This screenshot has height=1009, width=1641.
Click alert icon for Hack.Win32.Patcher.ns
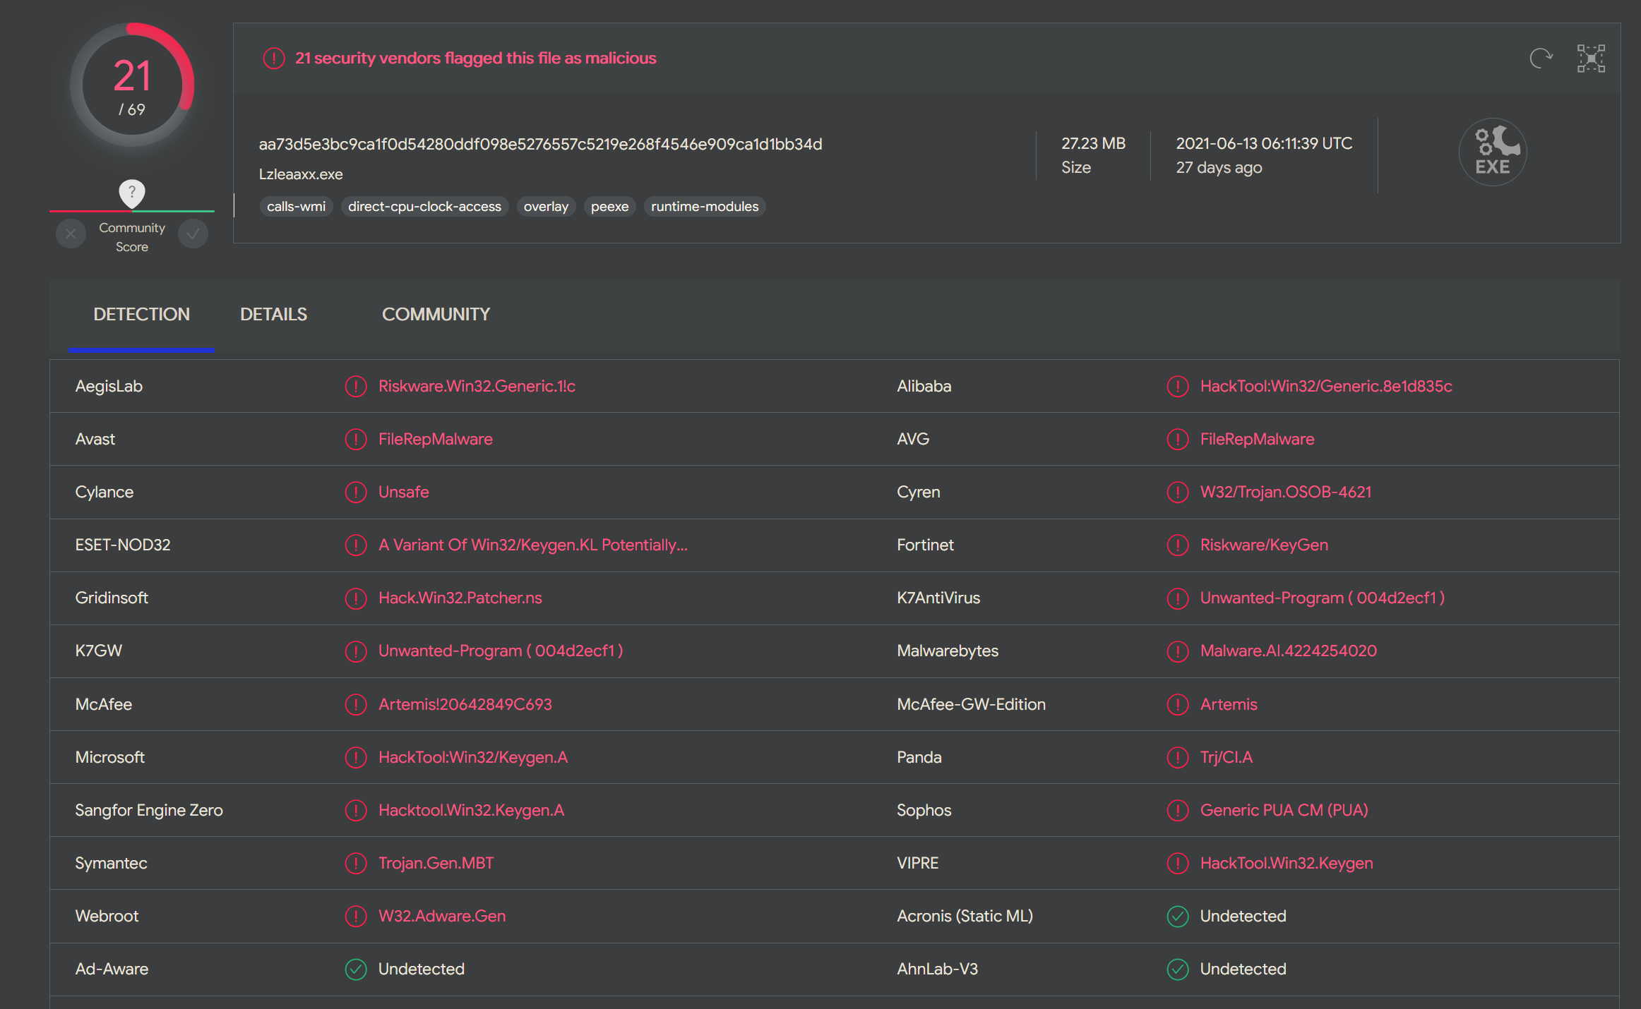click(356, 598)
